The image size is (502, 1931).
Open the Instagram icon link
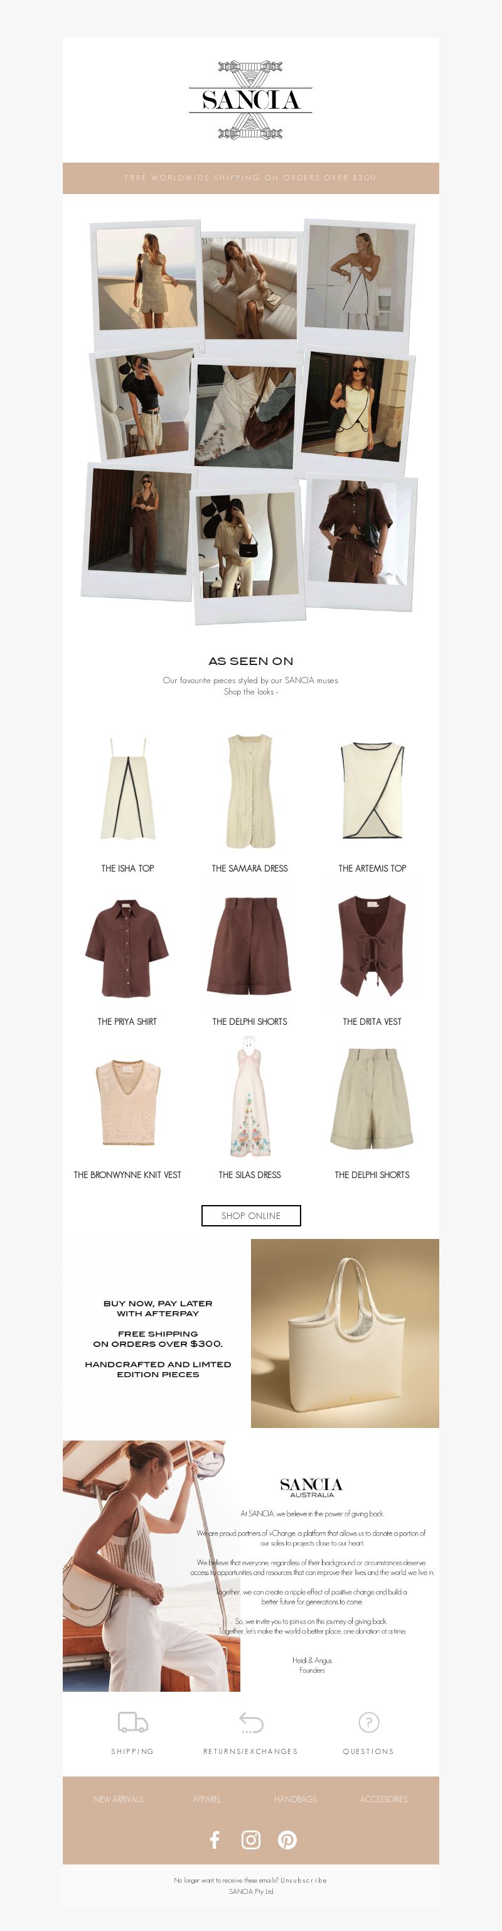coord(251,1839)
